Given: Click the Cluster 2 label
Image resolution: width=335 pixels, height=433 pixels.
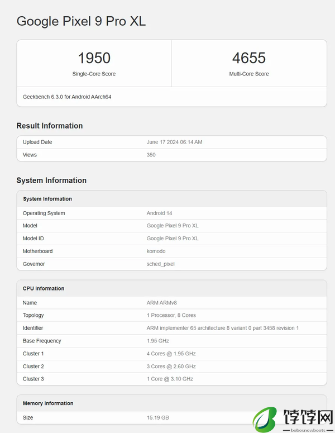Looking at the screenshot, I should tap(33, 367).
